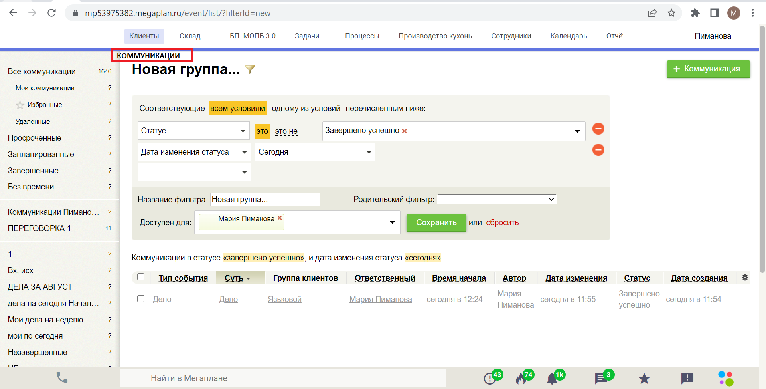Click the сбросить link

click(x=502, y=222)
